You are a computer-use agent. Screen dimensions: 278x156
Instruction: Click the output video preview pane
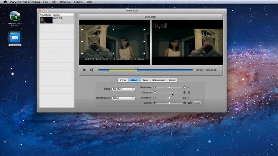pyautogui.click(x=187, y=42)
